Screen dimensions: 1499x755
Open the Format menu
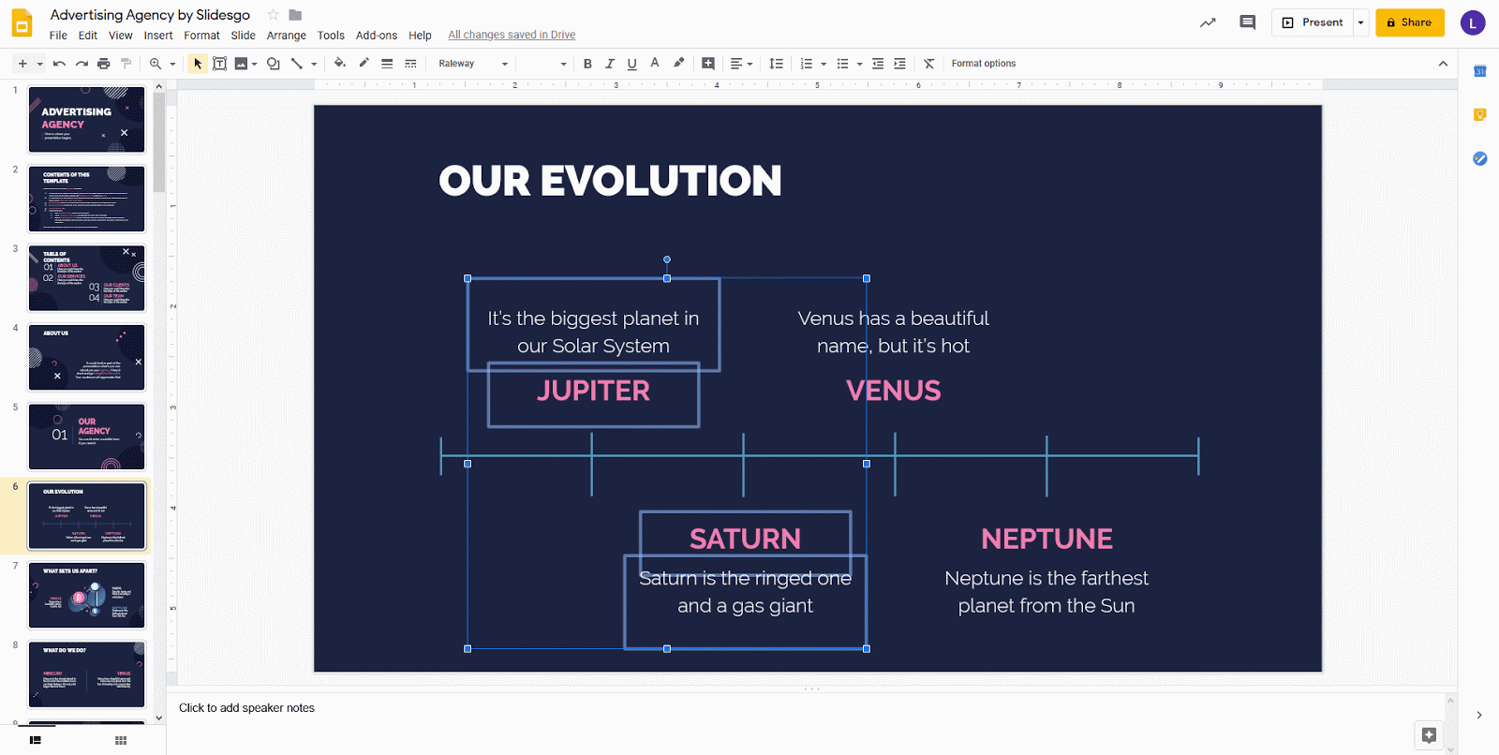tap(201, 36)
